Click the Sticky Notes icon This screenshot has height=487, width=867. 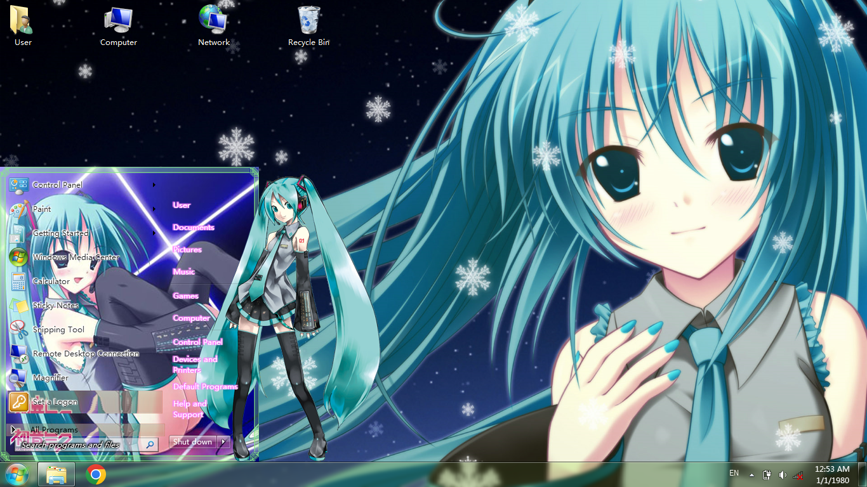tap(19, 306)
